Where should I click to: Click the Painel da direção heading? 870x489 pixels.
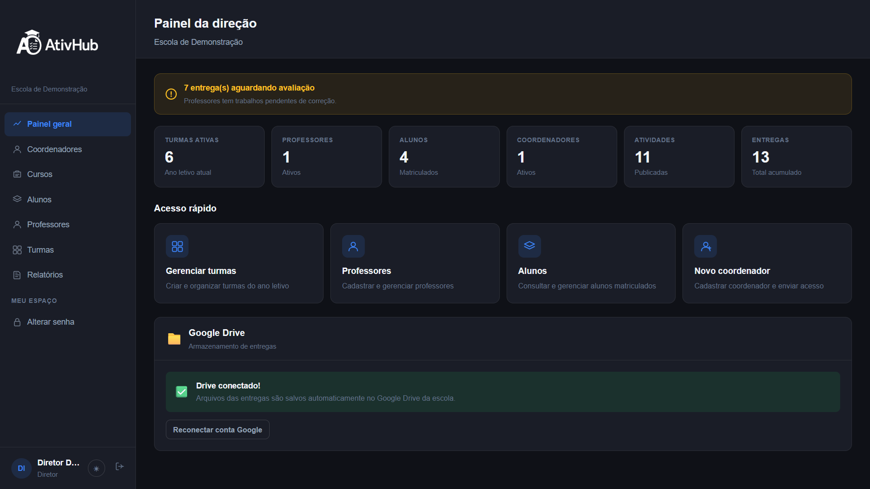point(205,23)
